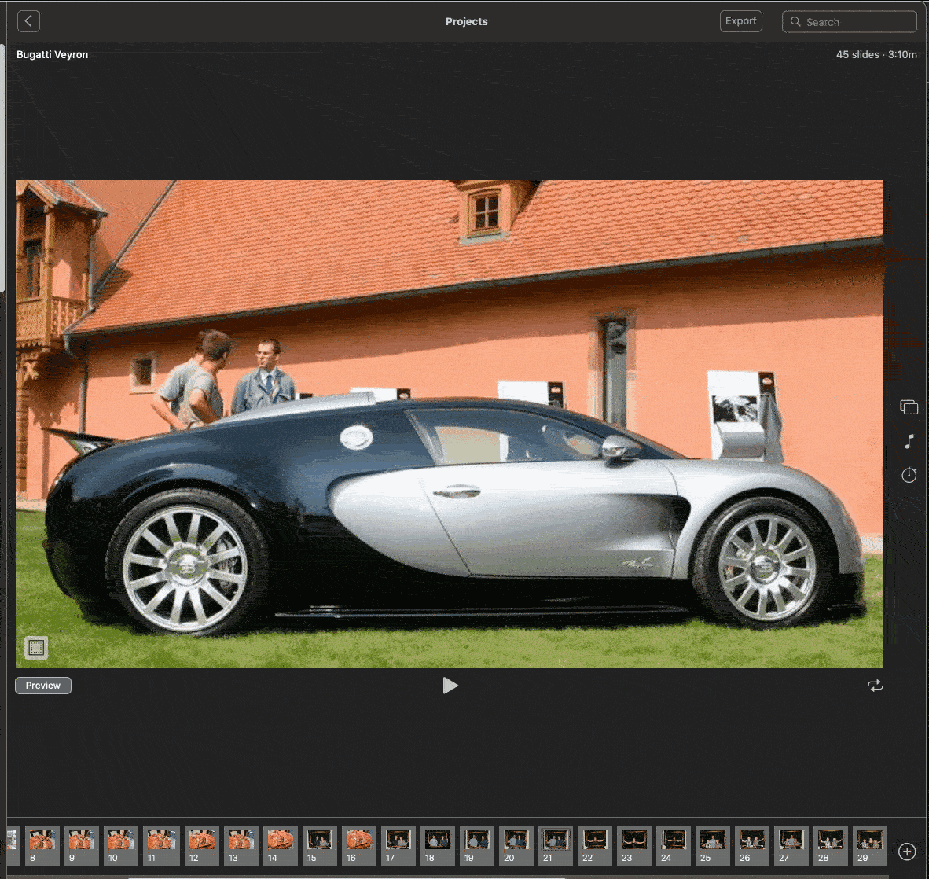Click the fit-to-frame icon on photo
The image size is (929, 879).
(x=36, y=647)
